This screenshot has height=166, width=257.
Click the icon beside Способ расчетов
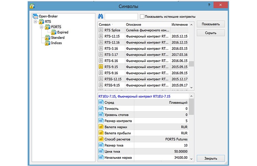101,139
